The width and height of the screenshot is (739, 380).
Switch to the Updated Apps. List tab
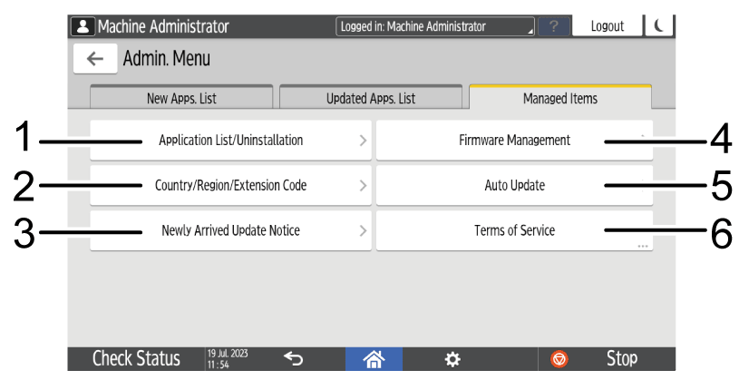(x=371, y=98)
